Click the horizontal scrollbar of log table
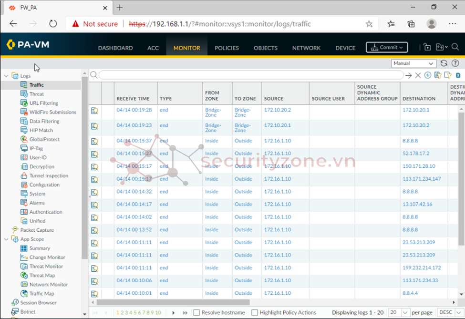This screenshot has height=319, width=465. pyautogui.click(x=173, y=302)
